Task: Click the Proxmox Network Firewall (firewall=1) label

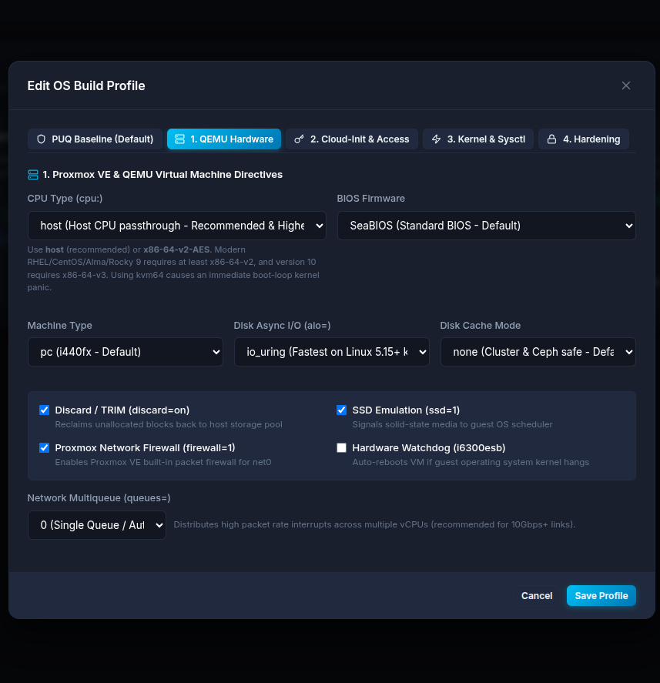Action: click(x=145, y=448)
